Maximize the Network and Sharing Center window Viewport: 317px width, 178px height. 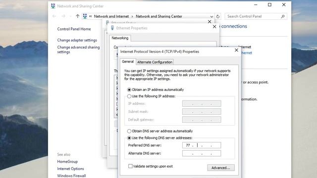point(269,4)
